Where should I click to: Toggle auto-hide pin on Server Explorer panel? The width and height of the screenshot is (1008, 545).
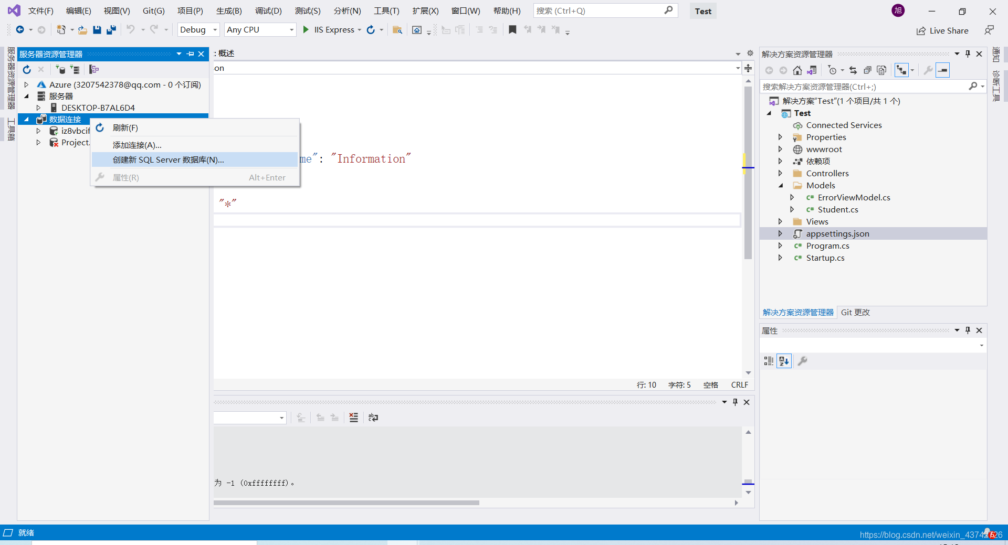(x=190, y=54)
